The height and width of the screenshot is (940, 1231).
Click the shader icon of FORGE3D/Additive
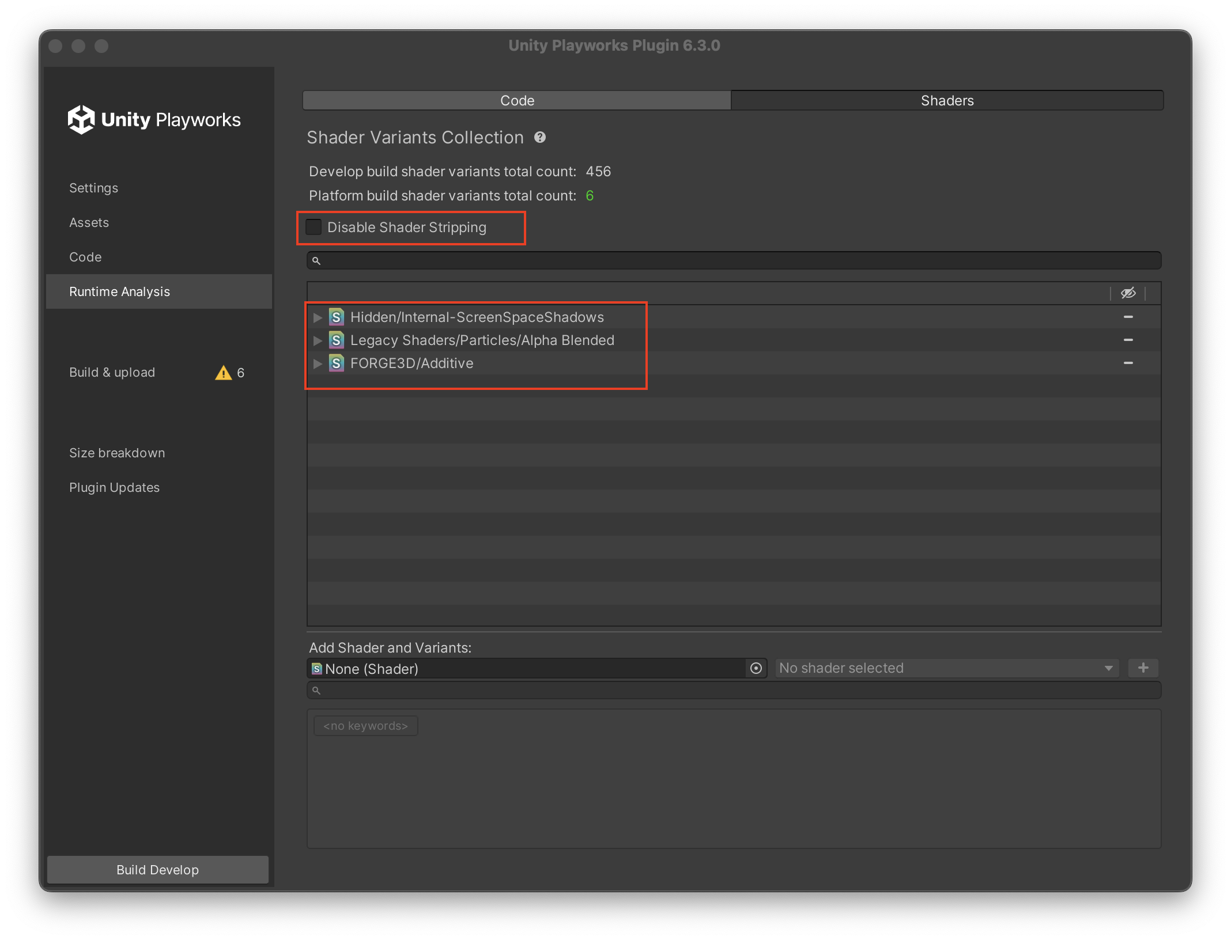coord(337,363)
